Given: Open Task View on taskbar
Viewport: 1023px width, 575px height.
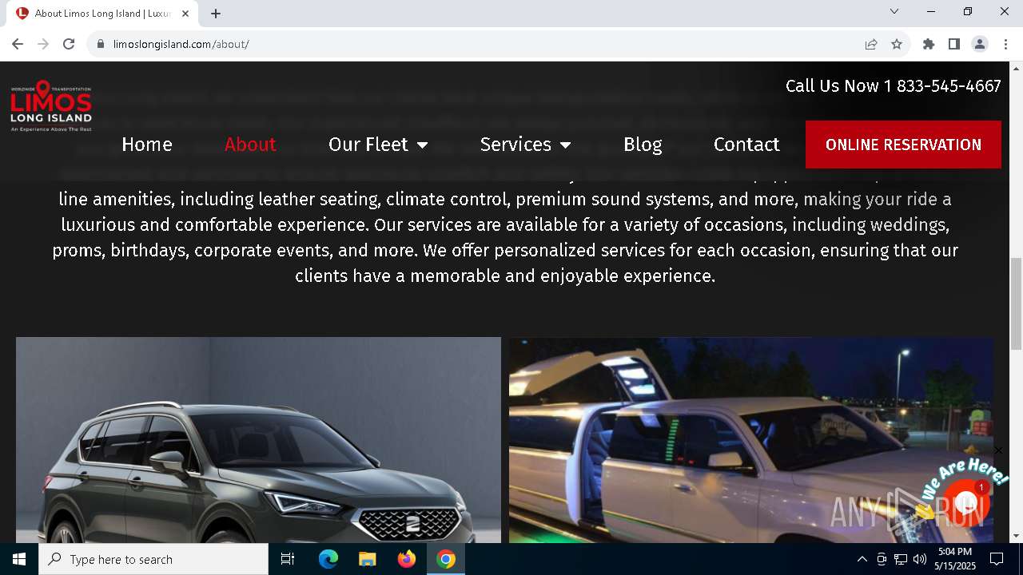Looking at the screenshot, I should [288, 559].
